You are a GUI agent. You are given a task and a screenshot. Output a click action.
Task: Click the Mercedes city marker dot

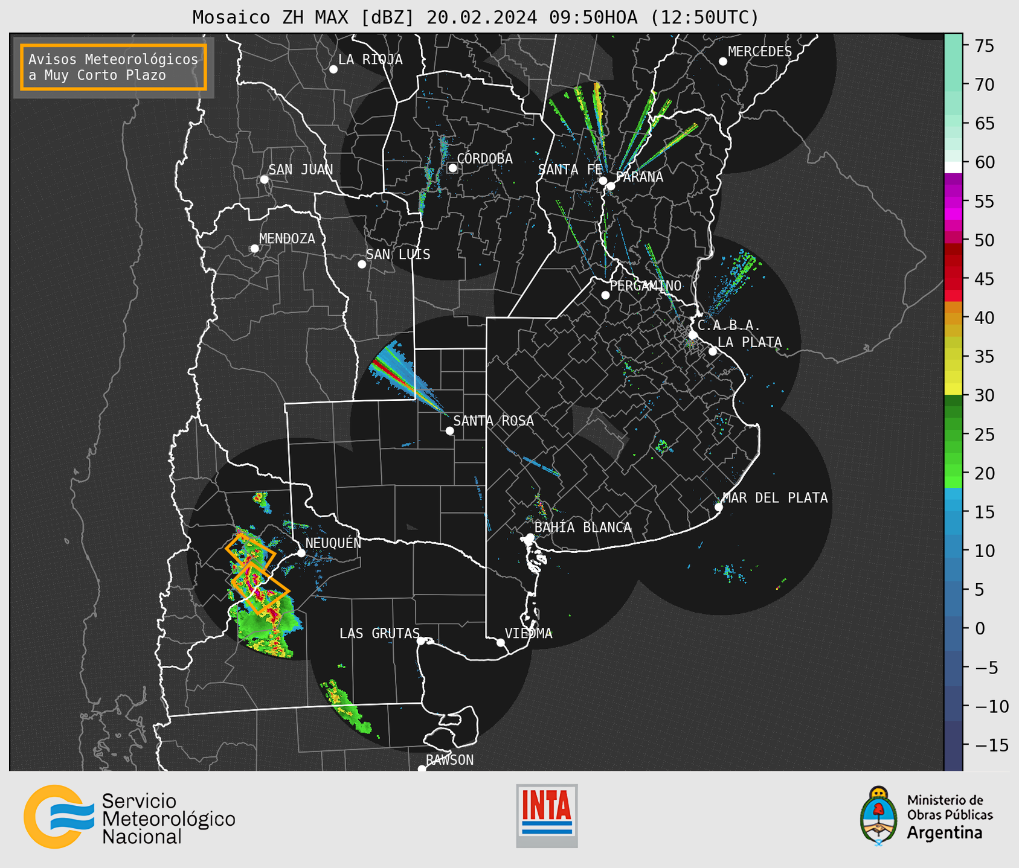pyautogui.click(x=723, y=62)
